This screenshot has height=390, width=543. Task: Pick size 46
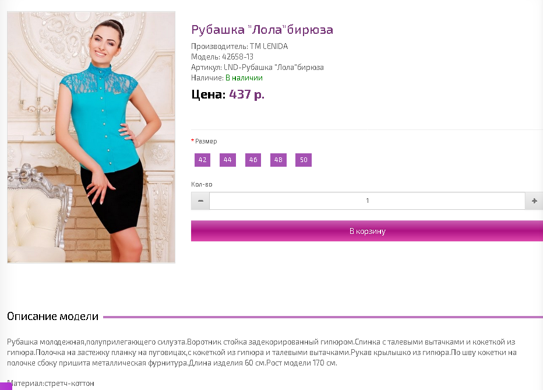pyautogui.click(x=253, y=160)
